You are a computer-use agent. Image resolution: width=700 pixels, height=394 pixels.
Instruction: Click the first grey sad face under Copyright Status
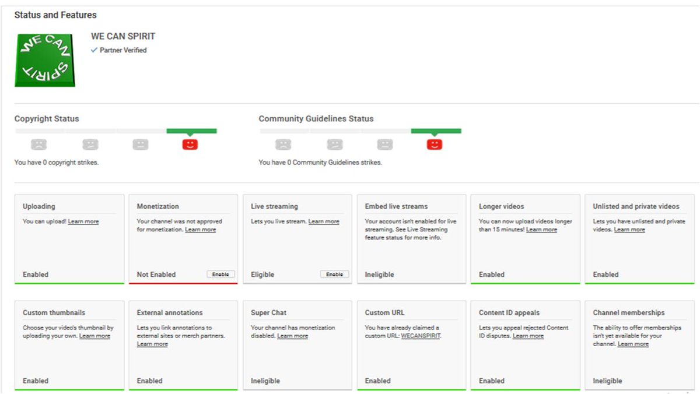[39, 144]
